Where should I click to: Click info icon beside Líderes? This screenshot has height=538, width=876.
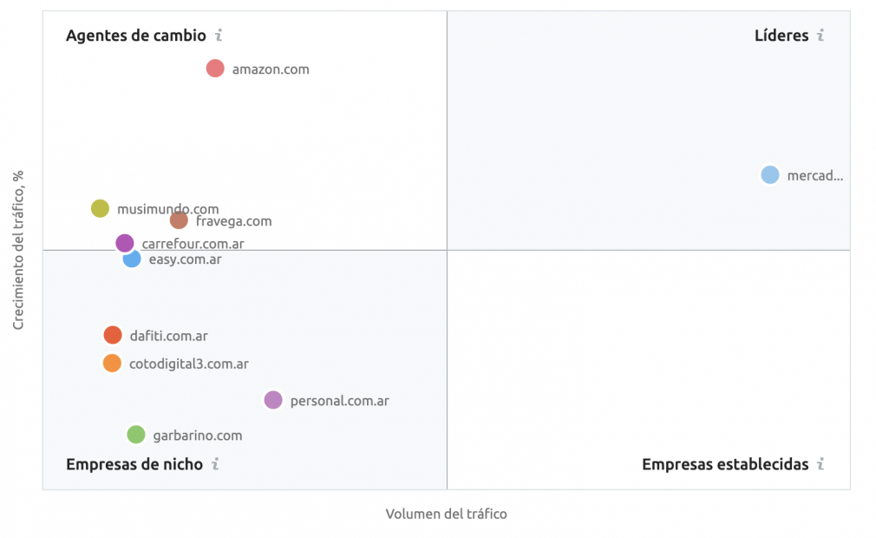[x=820, y=36]
